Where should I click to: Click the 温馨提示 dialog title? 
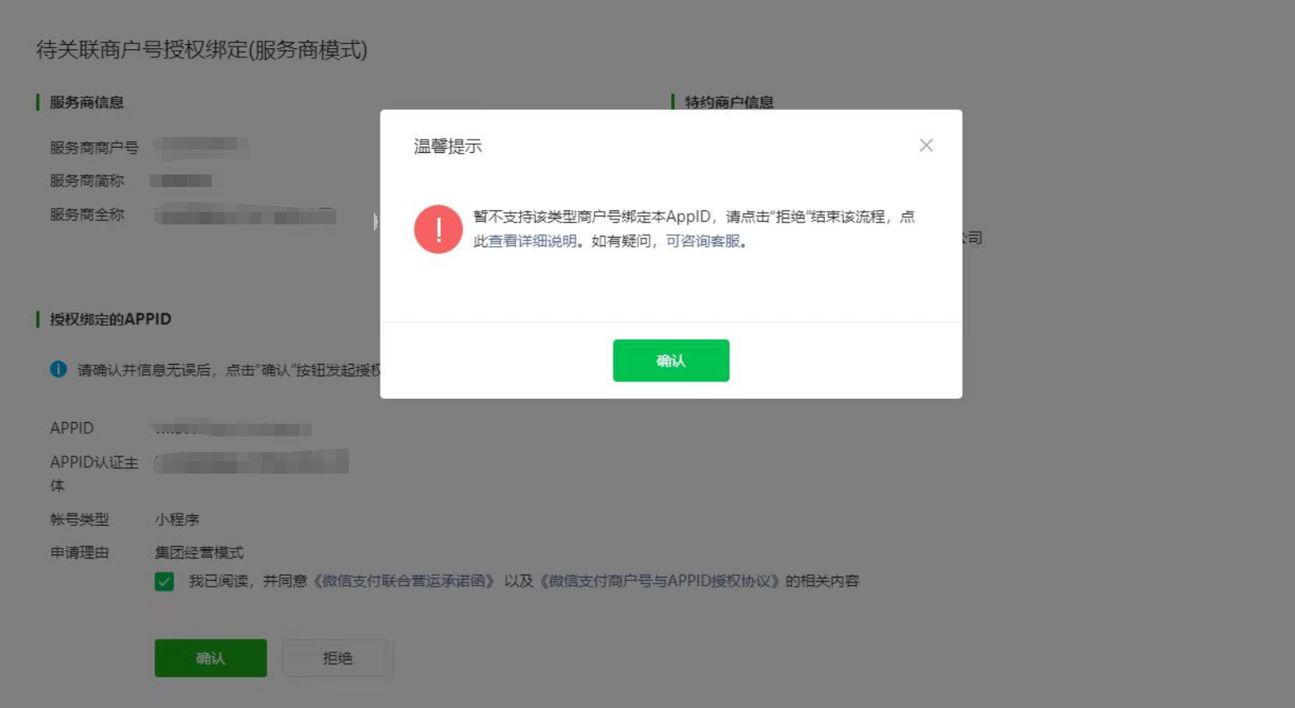448,146
